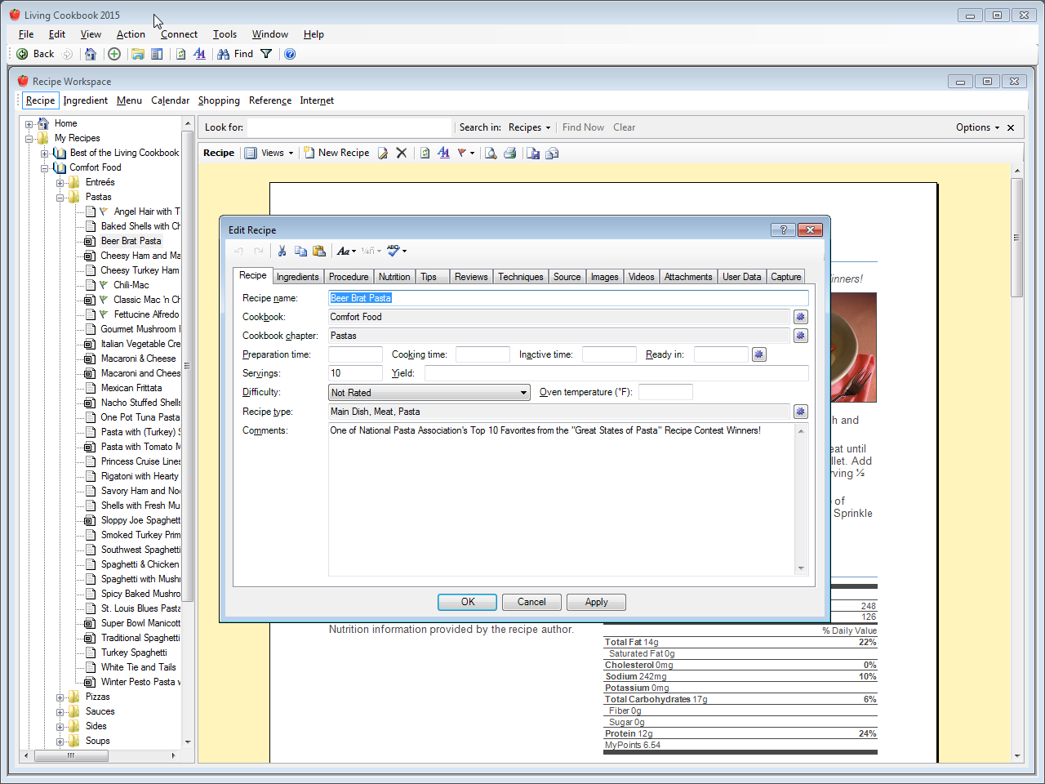Click the gear button next to Cookbook field
Viewport: 1045px width, 784px height.
click(800, 317)
